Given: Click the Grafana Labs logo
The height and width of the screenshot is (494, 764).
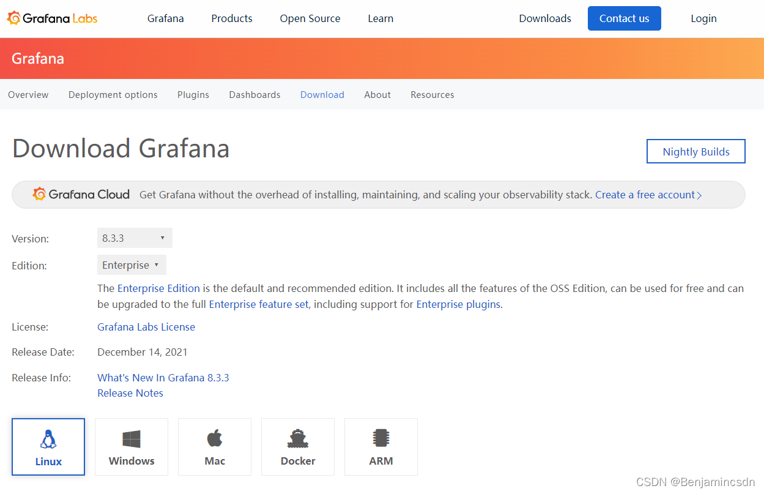Looking at the screenshot, I should coord(52,18).
